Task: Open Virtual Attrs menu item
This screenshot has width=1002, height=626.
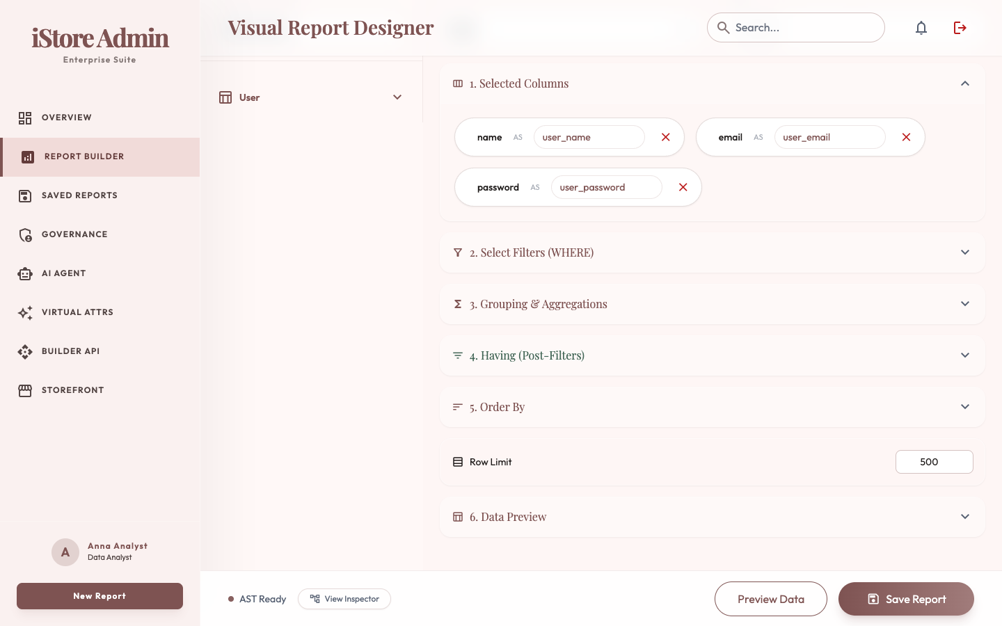Action: click(100, 313)
